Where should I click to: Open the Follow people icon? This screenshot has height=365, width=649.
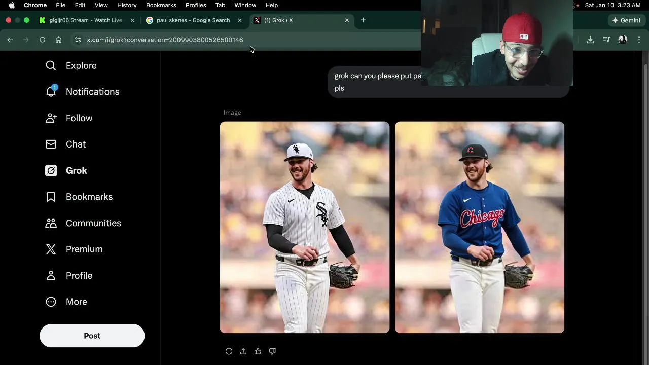(x=51, y=118)
